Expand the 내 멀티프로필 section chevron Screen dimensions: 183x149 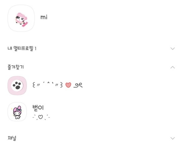click(x=173, y=48)
